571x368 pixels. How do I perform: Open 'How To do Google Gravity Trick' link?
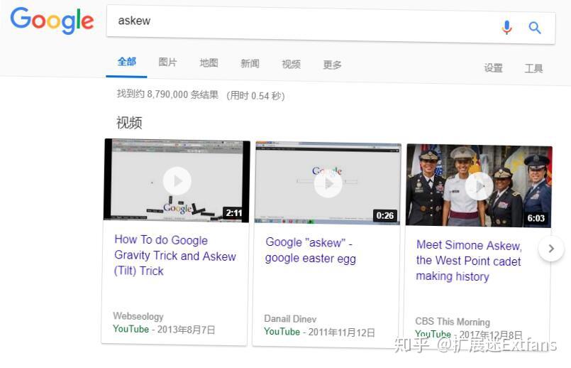tap(174, 255)
